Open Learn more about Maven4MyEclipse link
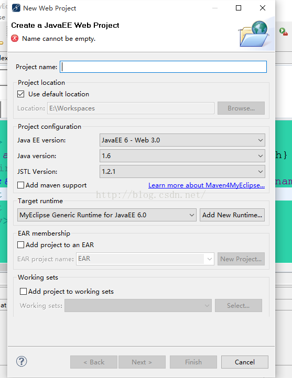292x378 pixels. [207, 185]
